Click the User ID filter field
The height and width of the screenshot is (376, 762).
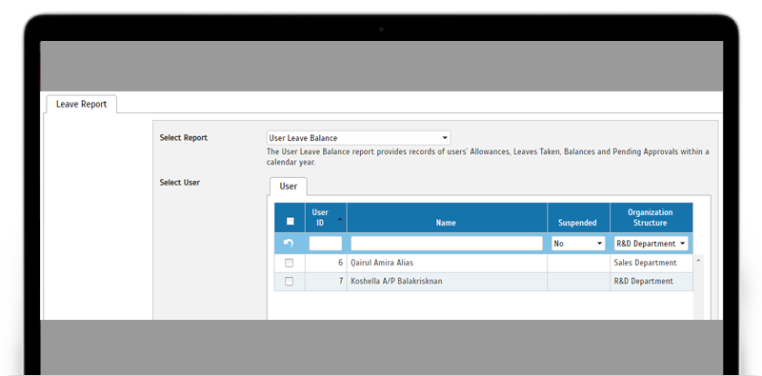[x=326, y=244]
